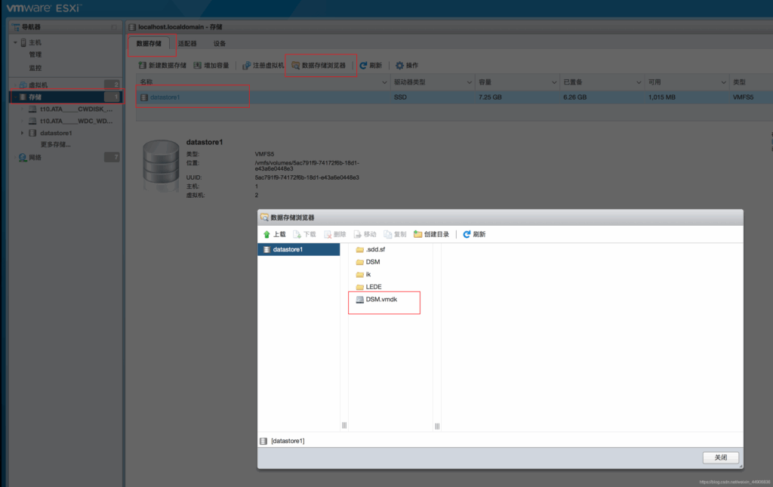Click the register VM (注册虚拟机) icon
The width and height of the screenshot is (773, 487).
click(246, 66)
